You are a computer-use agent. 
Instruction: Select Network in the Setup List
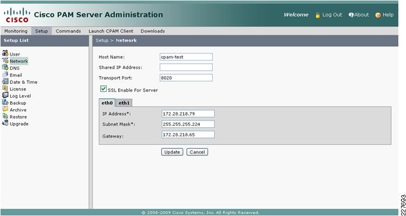click(x=19, y=61)
